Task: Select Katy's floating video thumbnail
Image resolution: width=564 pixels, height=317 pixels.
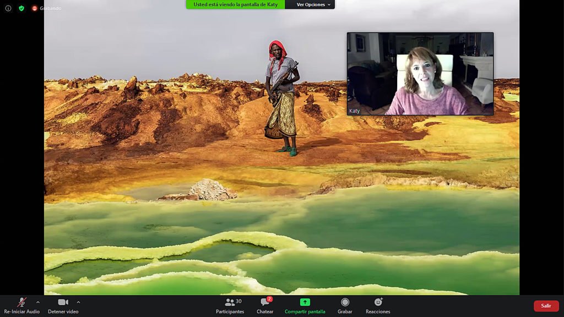Action: (420, 73)
